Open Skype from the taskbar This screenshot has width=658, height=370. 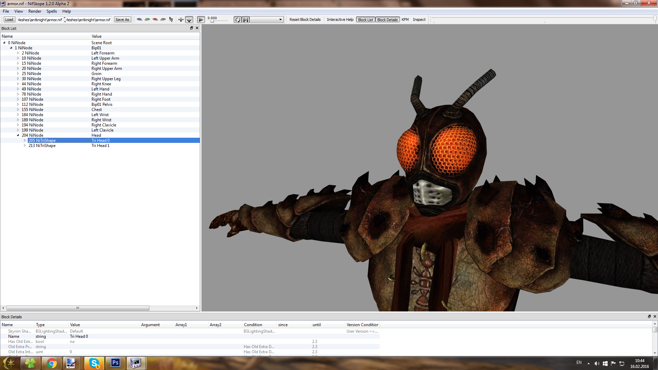[x=94, y=363]
